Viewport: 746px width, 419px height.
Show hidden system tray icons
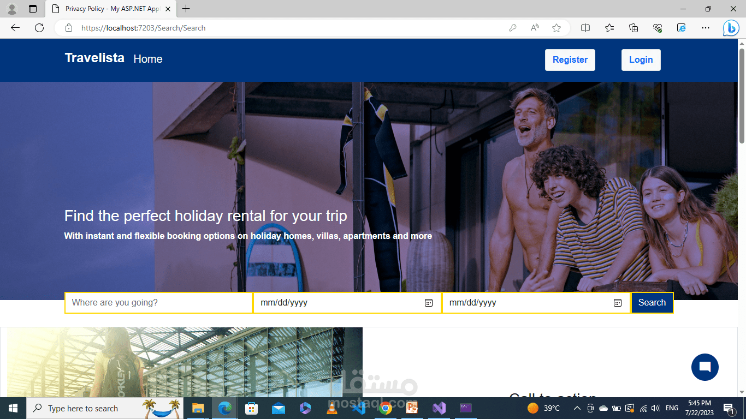click(577, 408)
